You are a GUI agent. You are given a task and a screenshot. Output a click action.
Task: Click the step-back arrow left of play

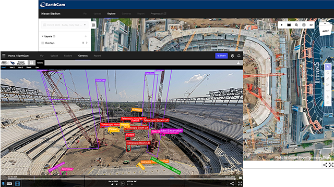(x=116, y=184)
